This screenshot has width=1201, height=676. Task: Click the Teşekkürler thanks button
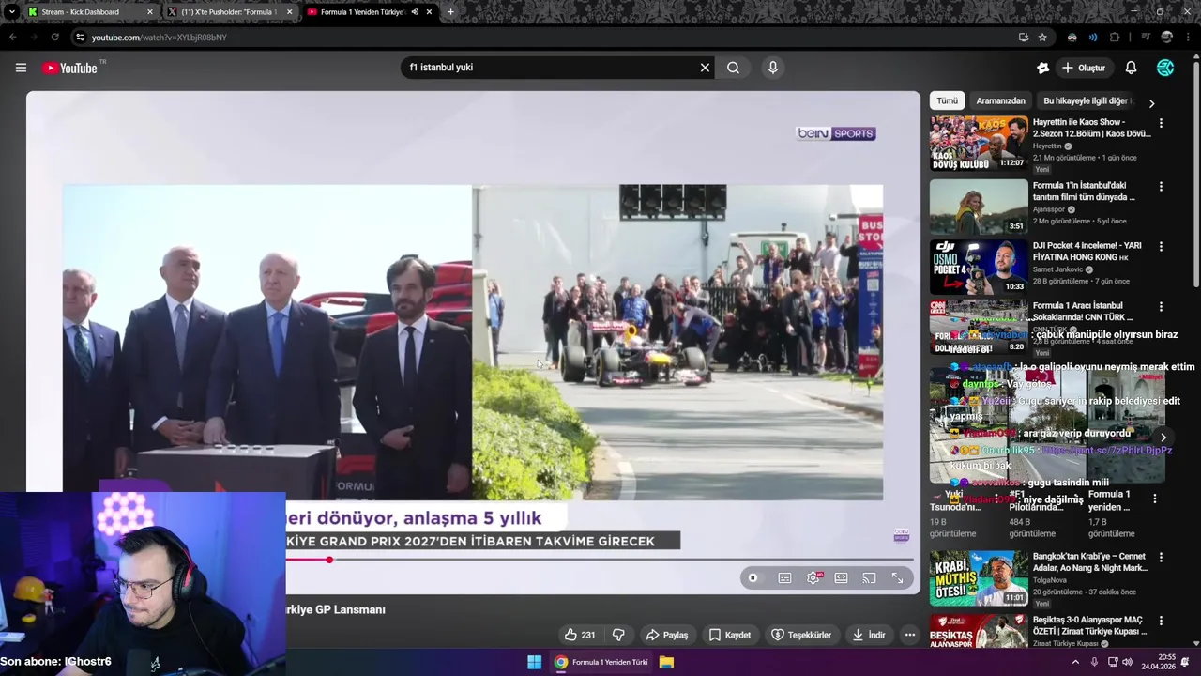tap(801, 635)
